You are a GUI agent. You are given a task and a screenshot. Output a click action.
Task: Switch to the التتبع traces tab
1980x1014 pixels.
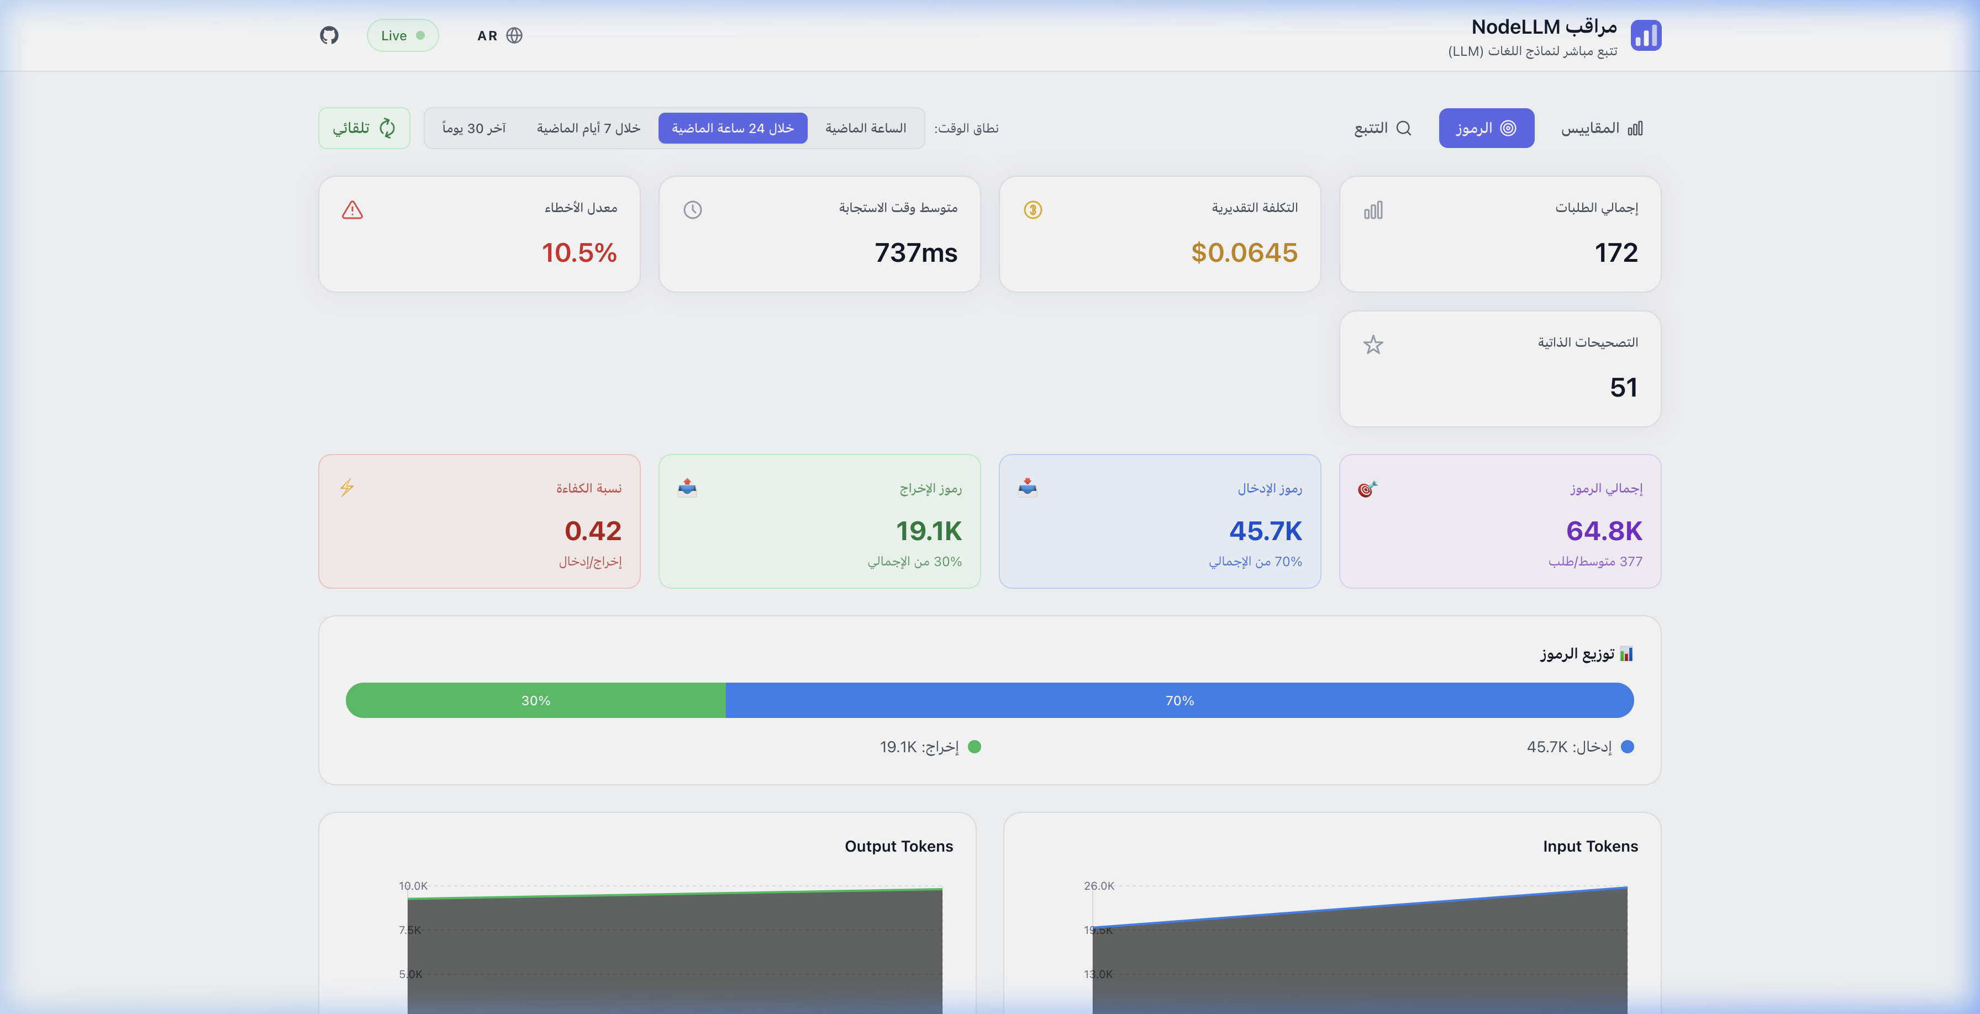coord(1382,128)
